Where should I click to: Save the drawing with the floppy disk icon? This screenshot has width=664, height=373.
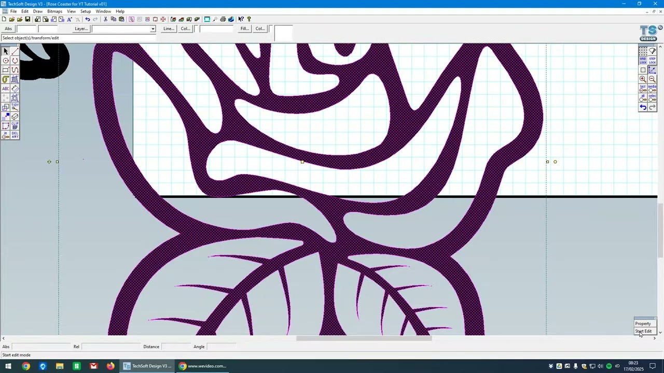click(x=27, y=19)
